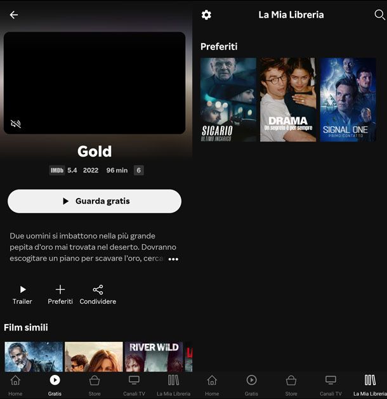Open settings gear in La Mia Libreria

pyautogui.click(x=206, y=15)
